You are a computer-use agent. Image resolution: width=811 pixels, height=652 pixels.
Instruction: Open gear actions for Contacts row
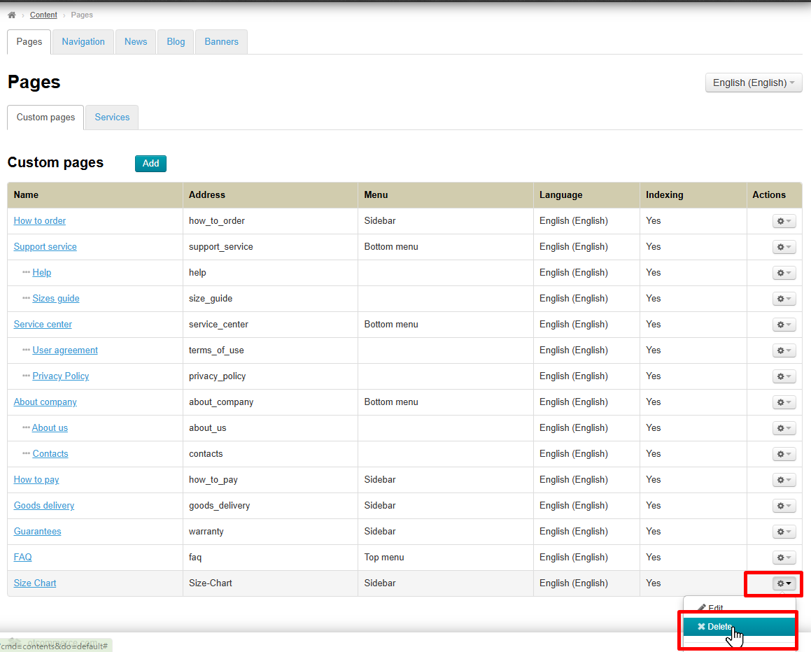pyautogui.click(x=784, y=454)
